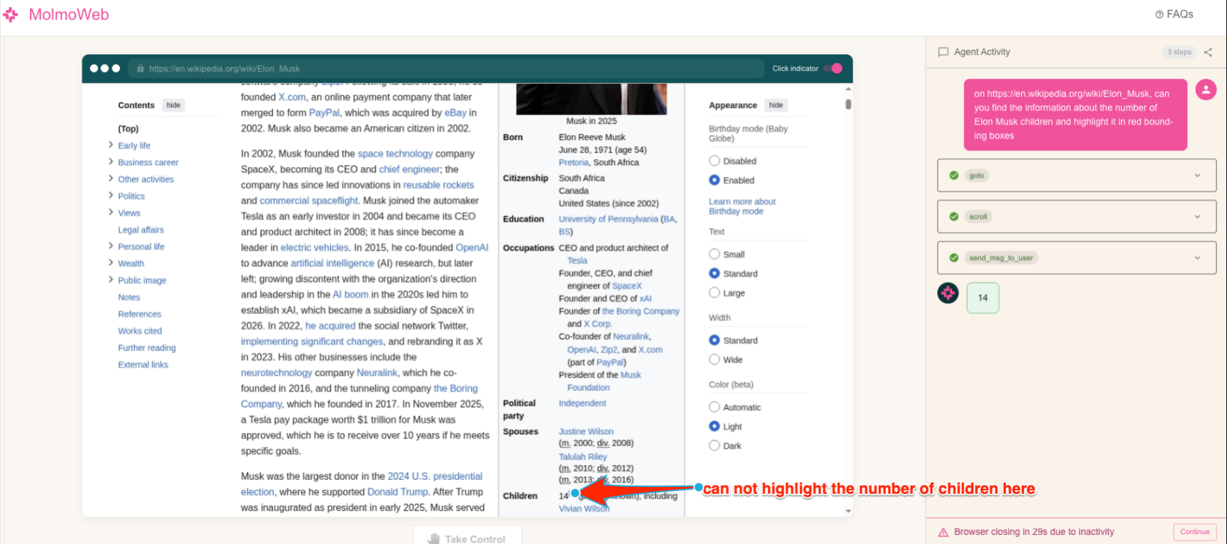Choose the Wide width radio button
The height and width of the screenshot is (544, 1227).
coord(714,360)
